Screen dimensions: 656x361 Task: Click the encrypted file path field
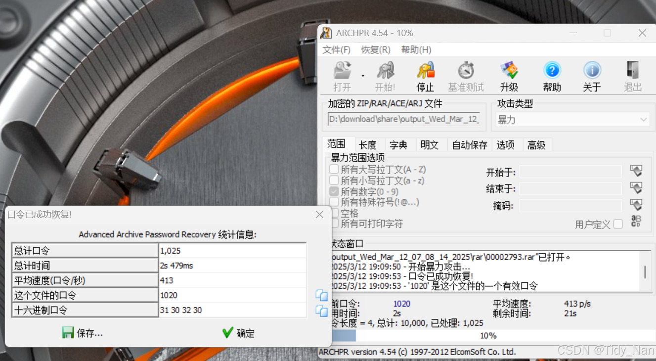pos(404,119)
